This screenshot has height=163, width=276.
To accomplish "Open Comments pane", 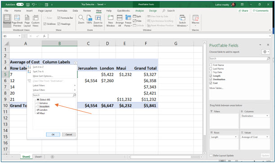I will (261, 11).
